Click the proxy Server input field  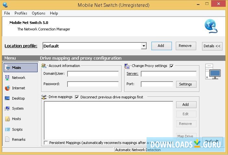pyautogui.click(x=169, y=74)
